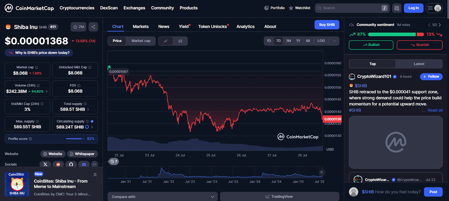Select the 1M time range

(x=288, y=41)
